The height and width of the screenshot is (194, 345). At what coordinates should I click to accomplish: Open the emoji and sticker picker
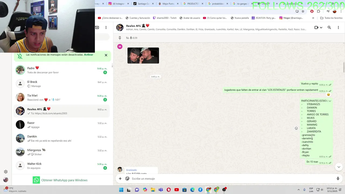click(127, 179)
